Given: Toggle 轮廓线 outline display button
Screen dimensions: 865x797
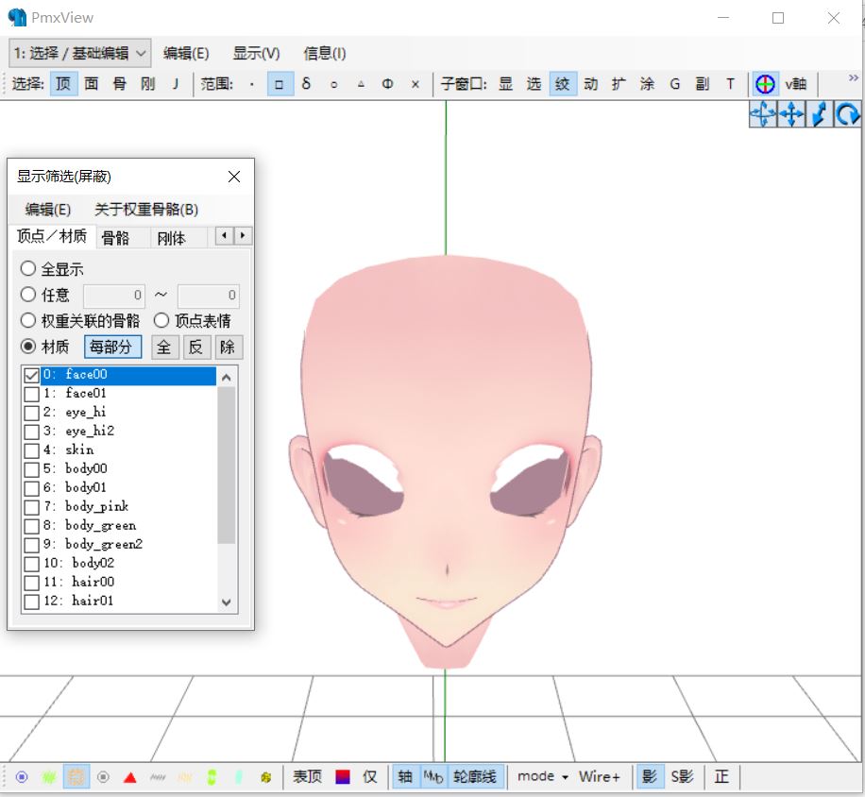Looking at the screenshot, I should (x=474, y=776).
